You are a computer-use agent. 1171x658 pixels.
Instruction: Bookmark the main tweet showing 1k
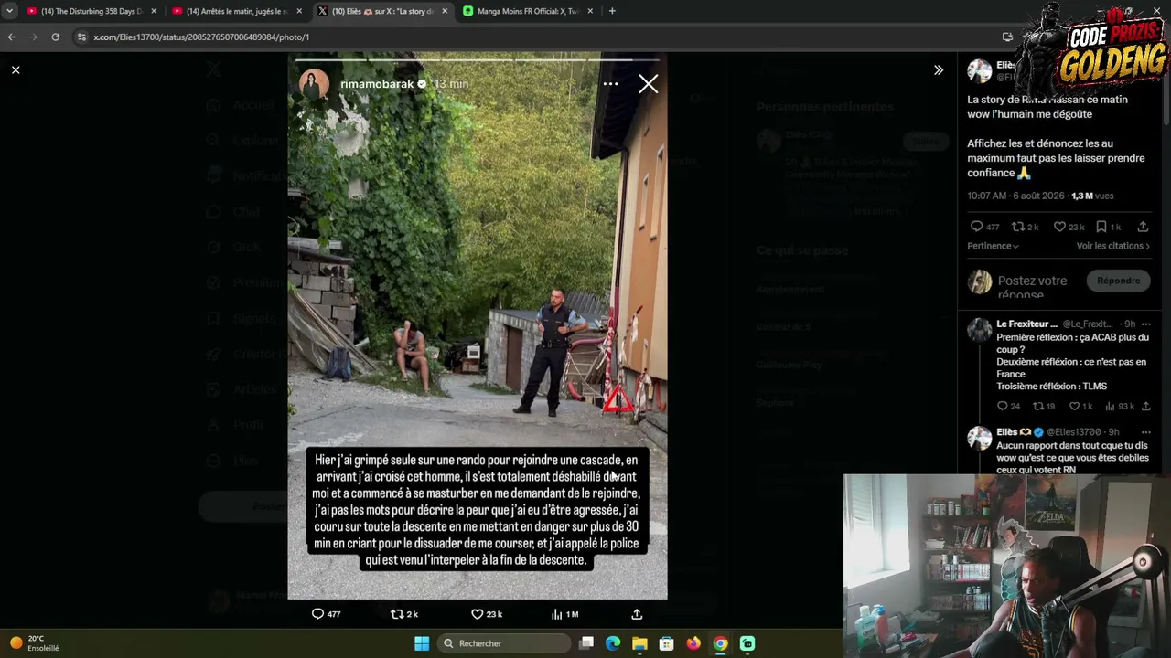pos(1101,227)
